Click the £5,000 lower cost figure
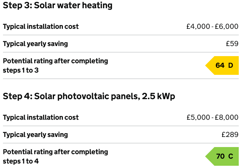Viewport: 241px width, 168px height. (198, 117)
